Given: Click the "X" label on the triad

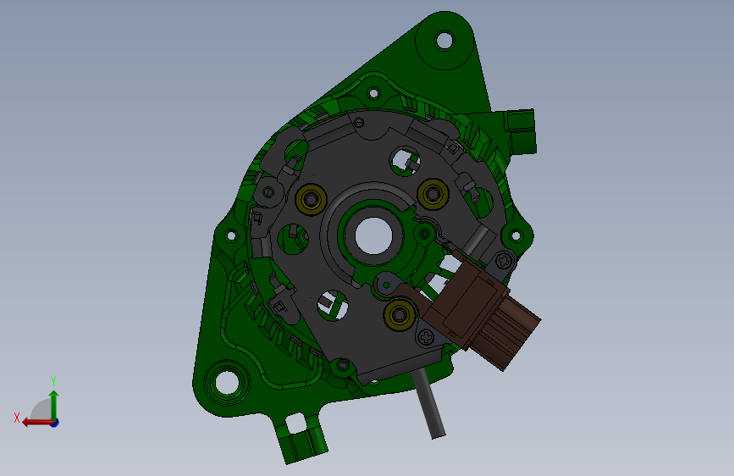Looking at the screenshot, I should [17, 418].
